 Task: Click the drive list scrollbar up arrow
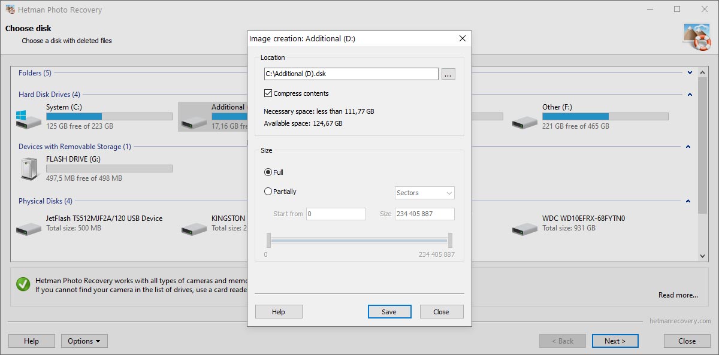click(x=703, y=72)
